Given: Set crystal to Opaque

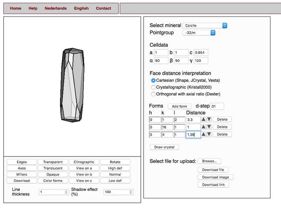Looking at the screenshot, I should (53, 174).
